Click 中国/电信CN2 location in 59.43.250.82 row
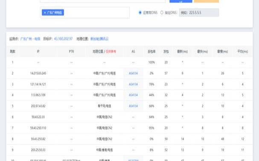This screenshot has height=161, width=259. click(x=105, y=139)
